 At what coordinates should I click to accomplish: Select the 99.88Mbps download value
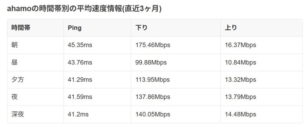pos(151,62)
